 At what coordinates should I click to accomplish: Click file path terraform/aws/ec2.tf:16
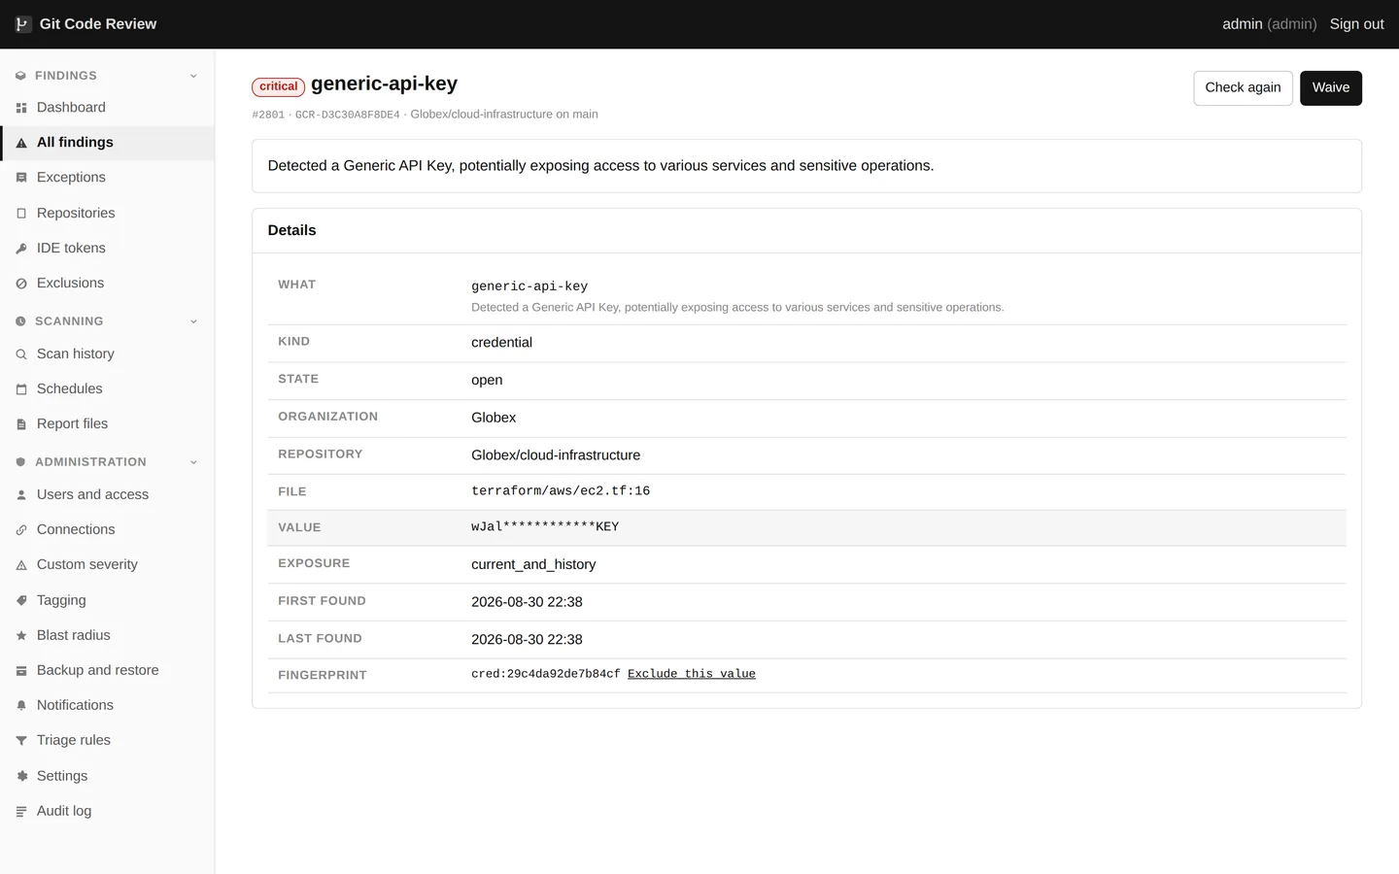tap(561, 491)
